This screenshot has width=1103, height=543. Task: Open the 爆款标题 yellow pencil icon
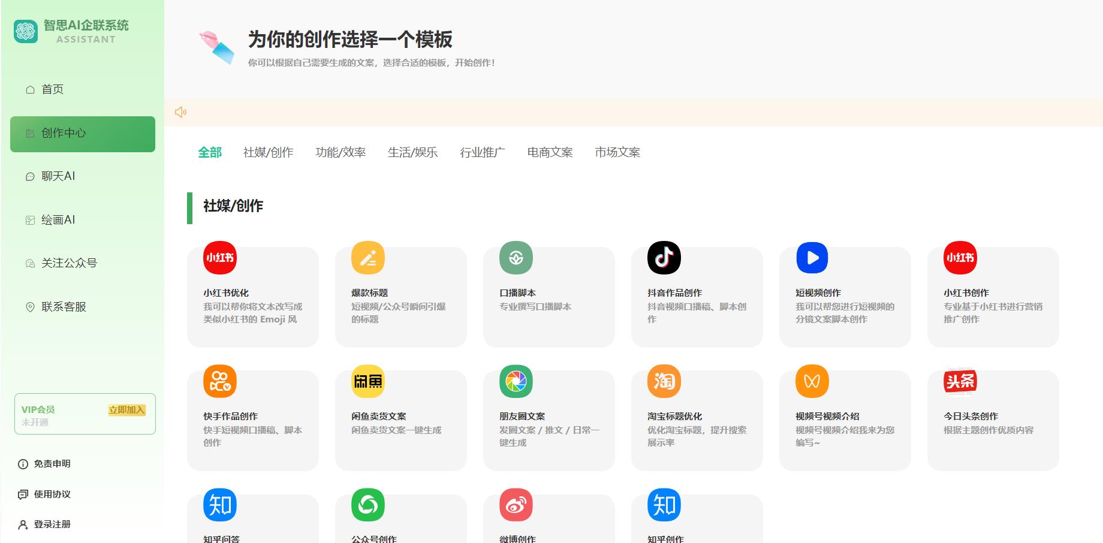368,258
